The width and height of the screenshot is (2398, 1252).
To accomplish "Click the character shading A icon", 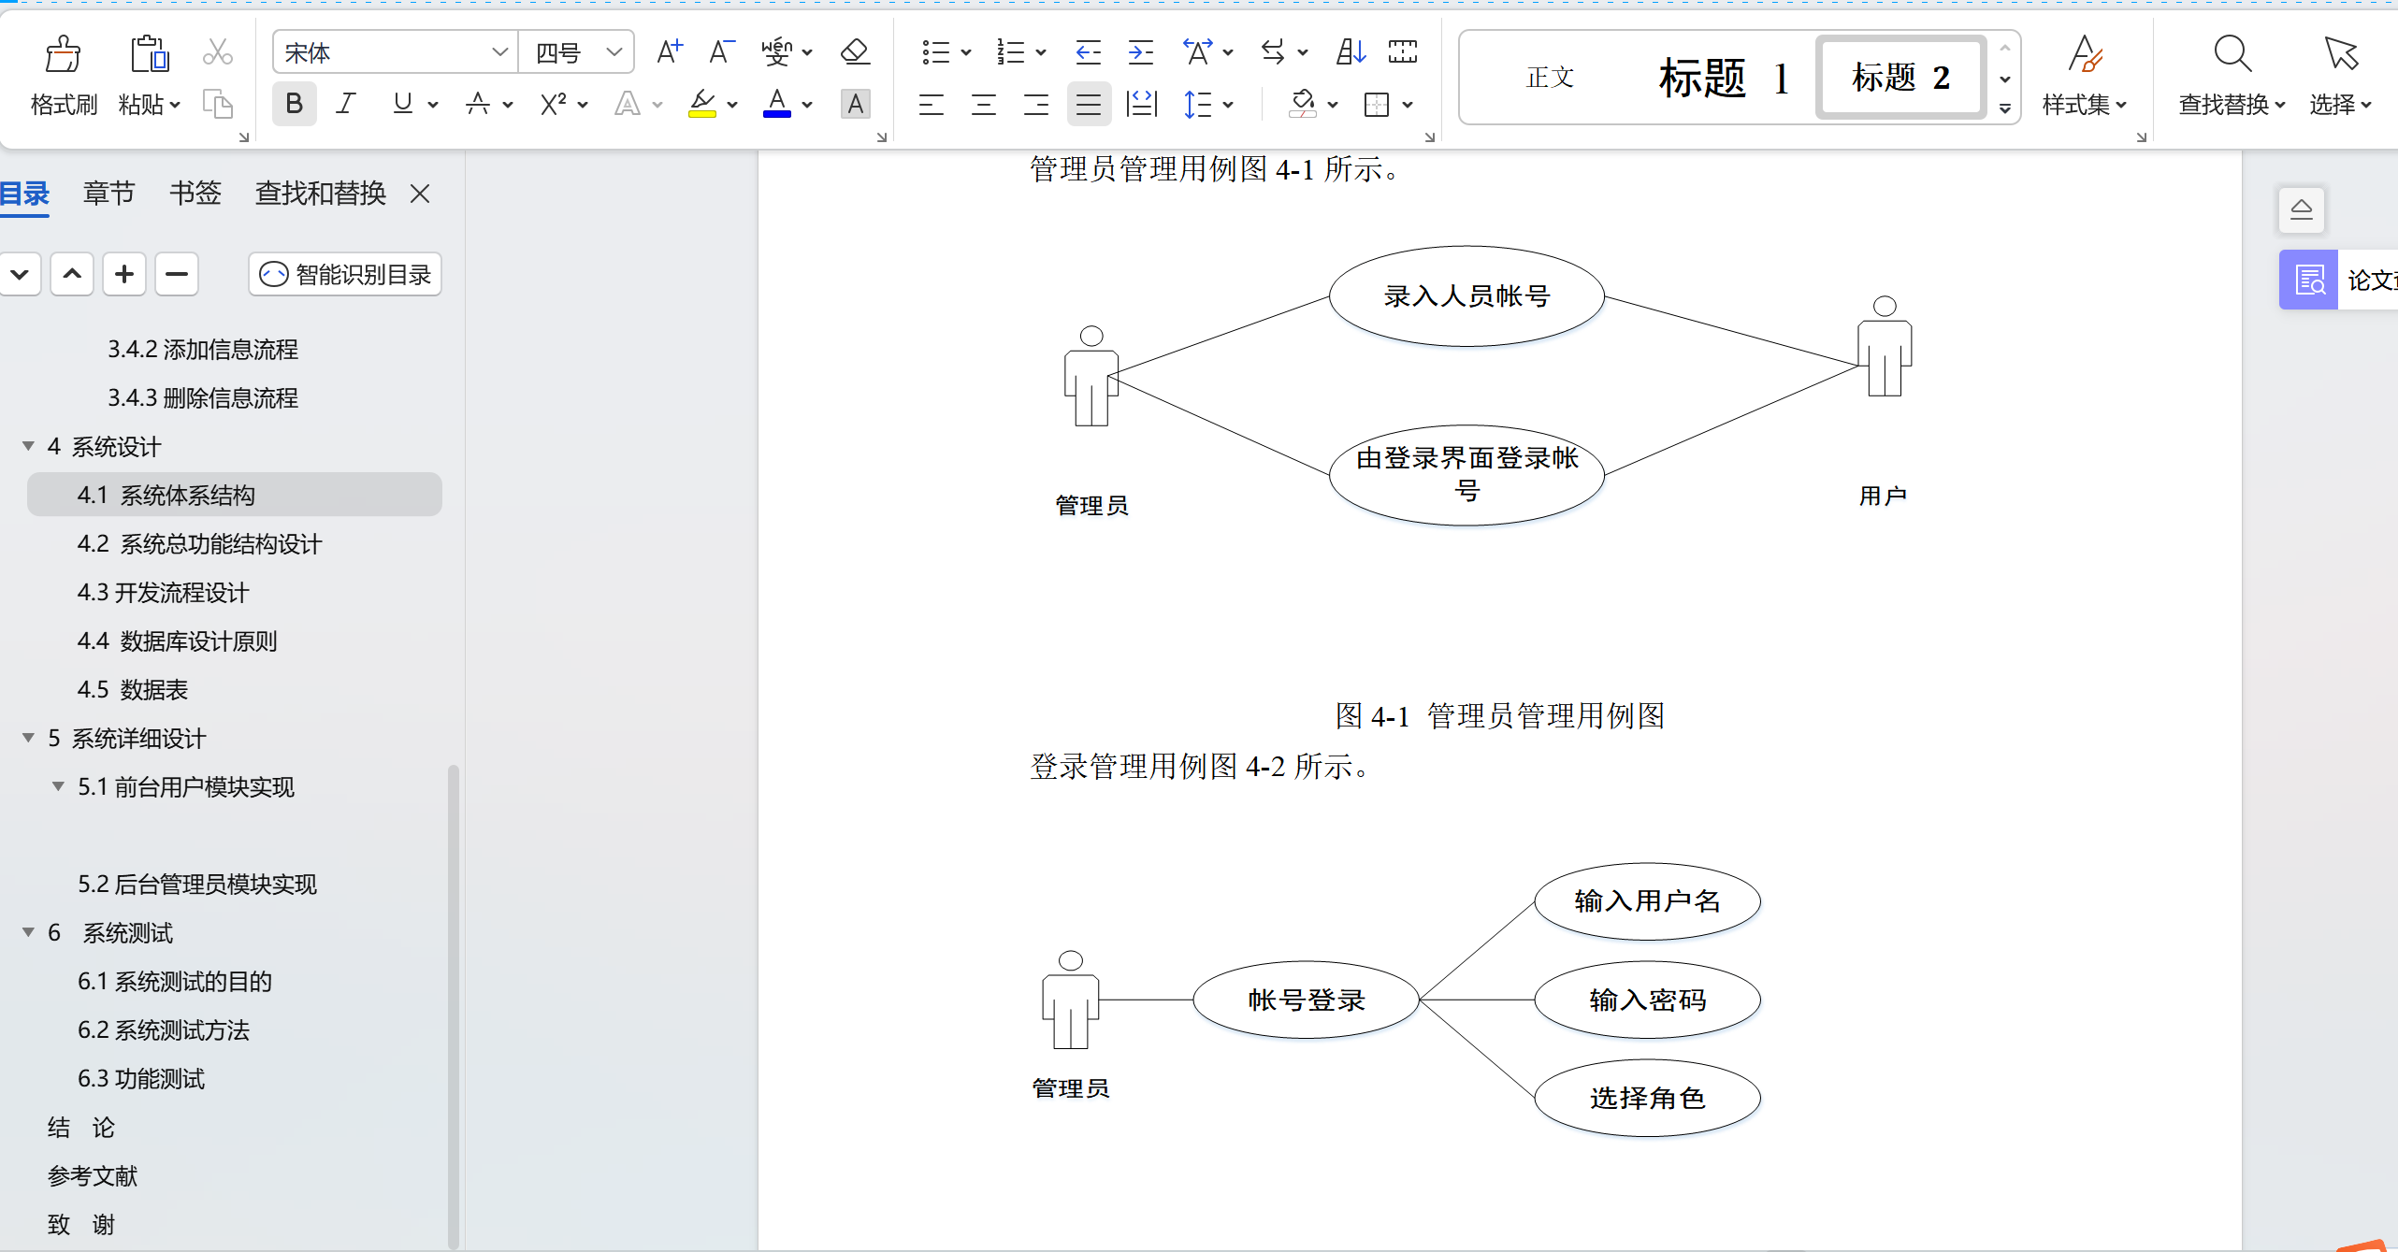I will (x=855, y=104).
